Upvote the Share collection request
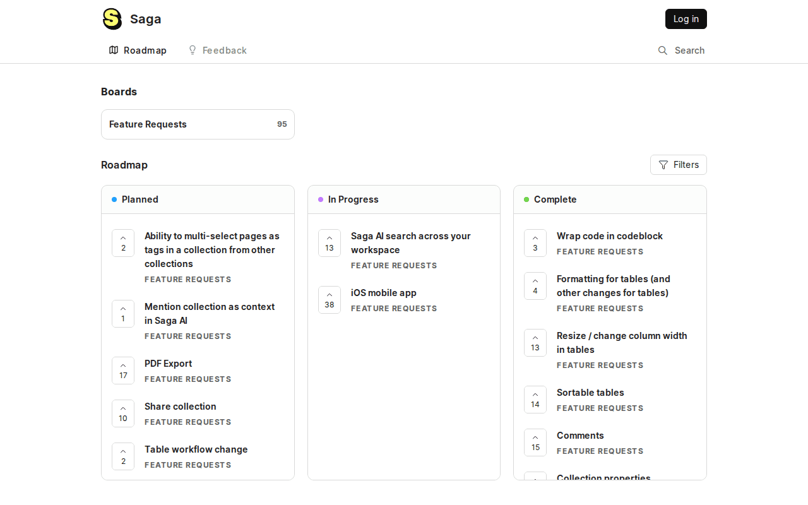The width and height of the screenshot is (808, 505). 123,413
